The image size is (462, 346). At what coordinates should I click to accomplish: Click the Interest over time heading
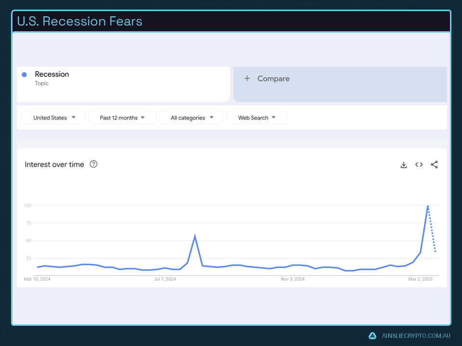click(x=54, y=164)
